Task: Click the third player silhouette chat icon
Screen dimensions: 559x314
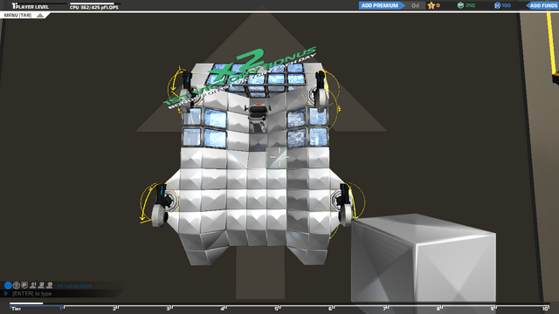Action: [50, 285]
